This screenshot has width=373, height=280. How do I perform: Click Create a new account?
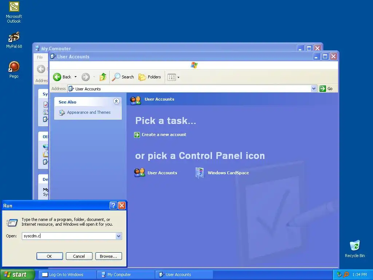tap(164, 135)
